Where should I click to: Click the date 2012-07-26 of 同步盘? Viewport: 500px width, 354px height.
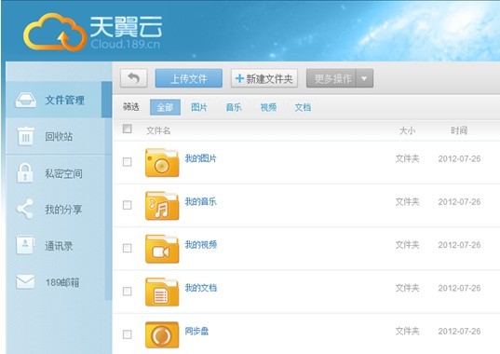(459, 332)
